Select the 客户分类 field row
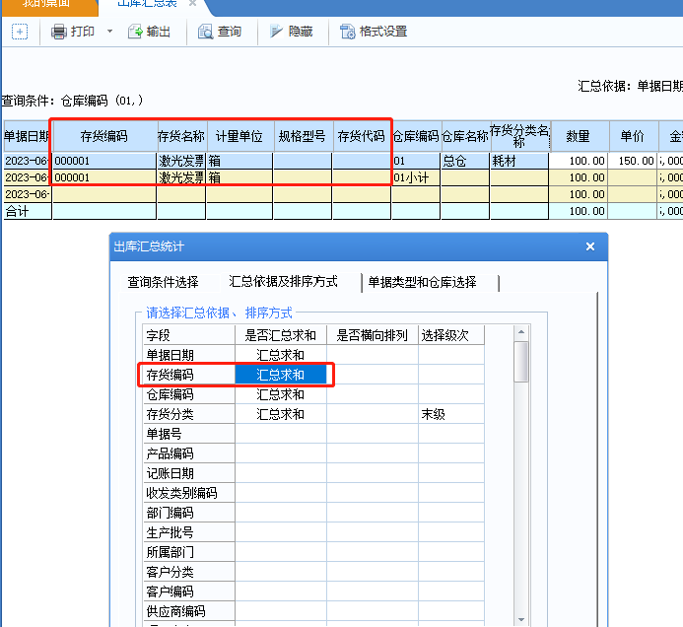 tap(189, 572)
